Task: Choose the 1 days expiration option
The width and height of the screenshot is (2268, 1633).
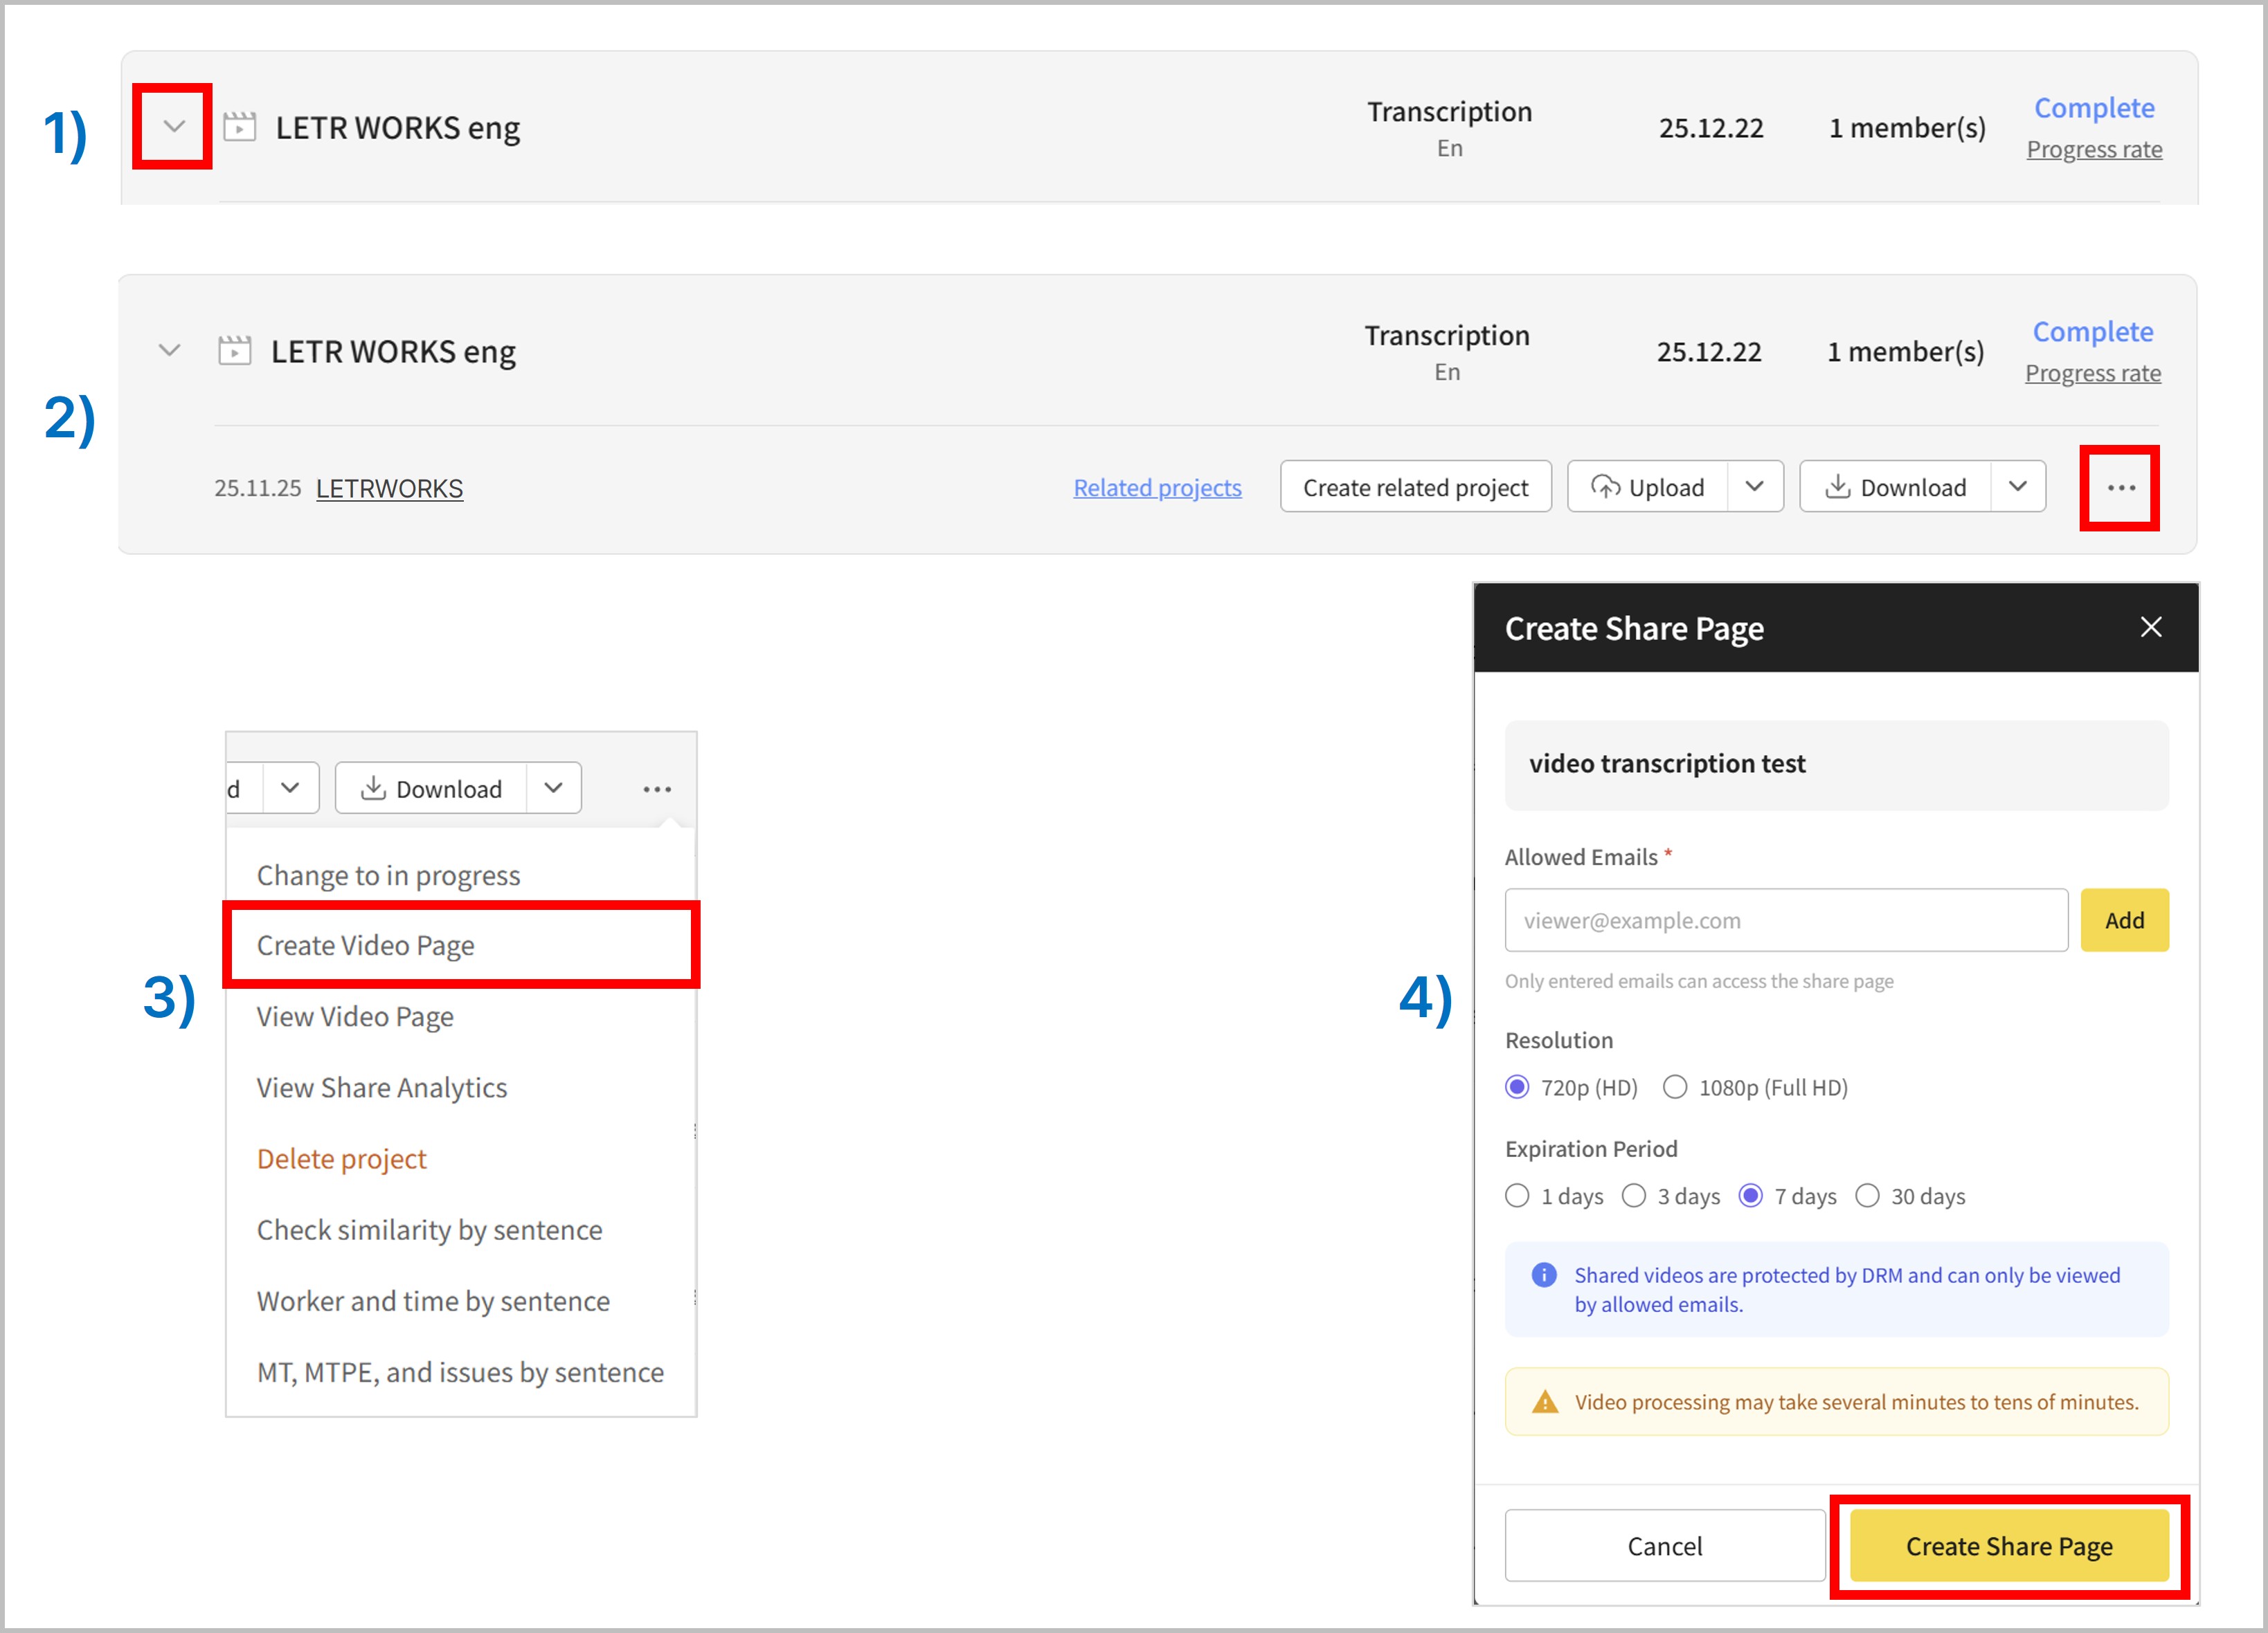Action: click(x=1517, y=1195)
